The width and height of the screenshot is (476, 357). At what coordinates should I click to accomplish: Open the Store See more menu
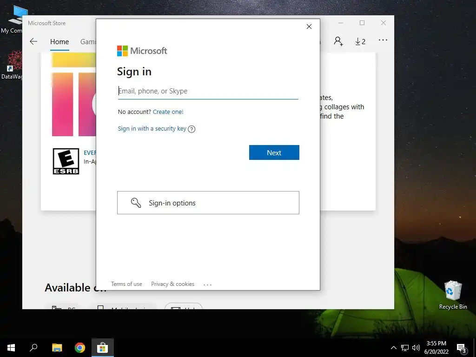(x=383, y=40)
